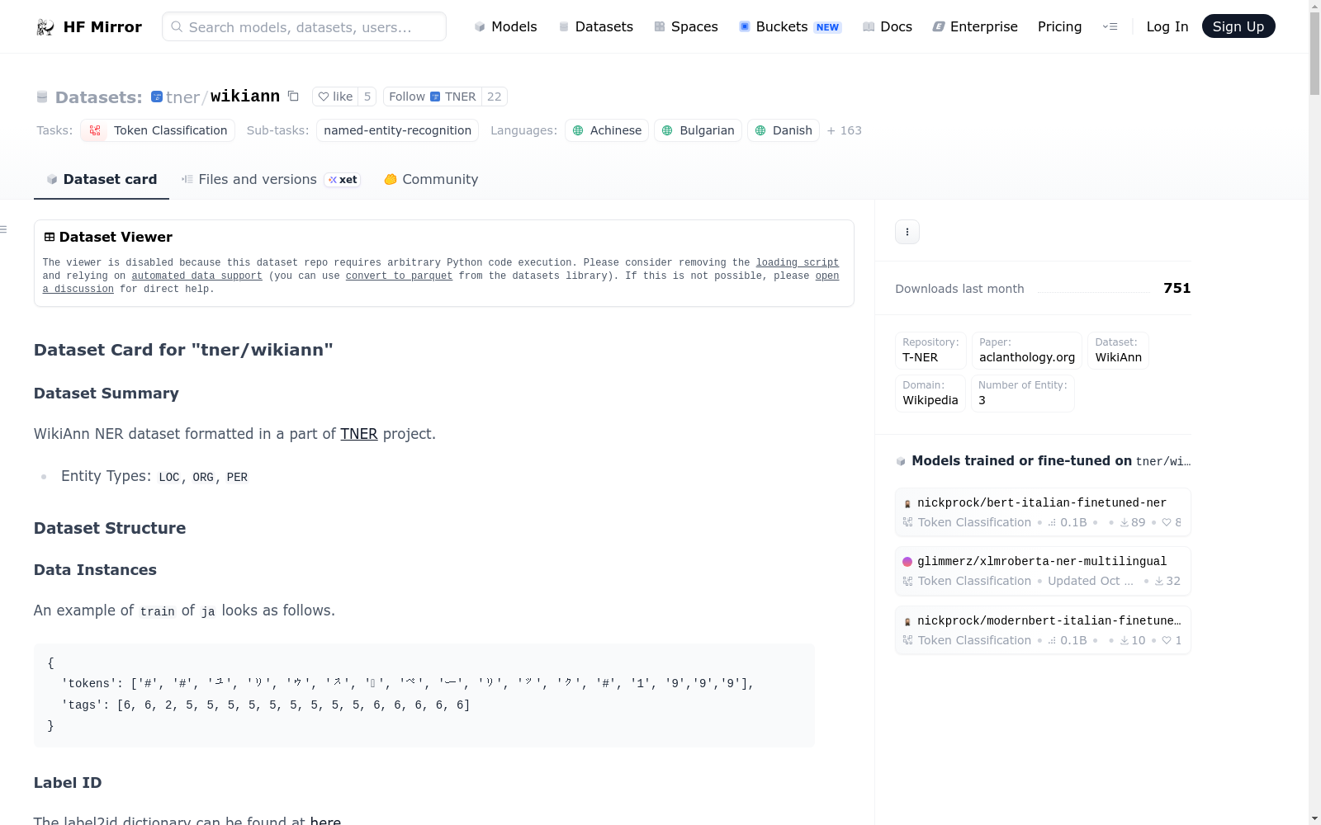Select the Token Classification task tag
The image size is (1321, 825).
click(158, 130)
